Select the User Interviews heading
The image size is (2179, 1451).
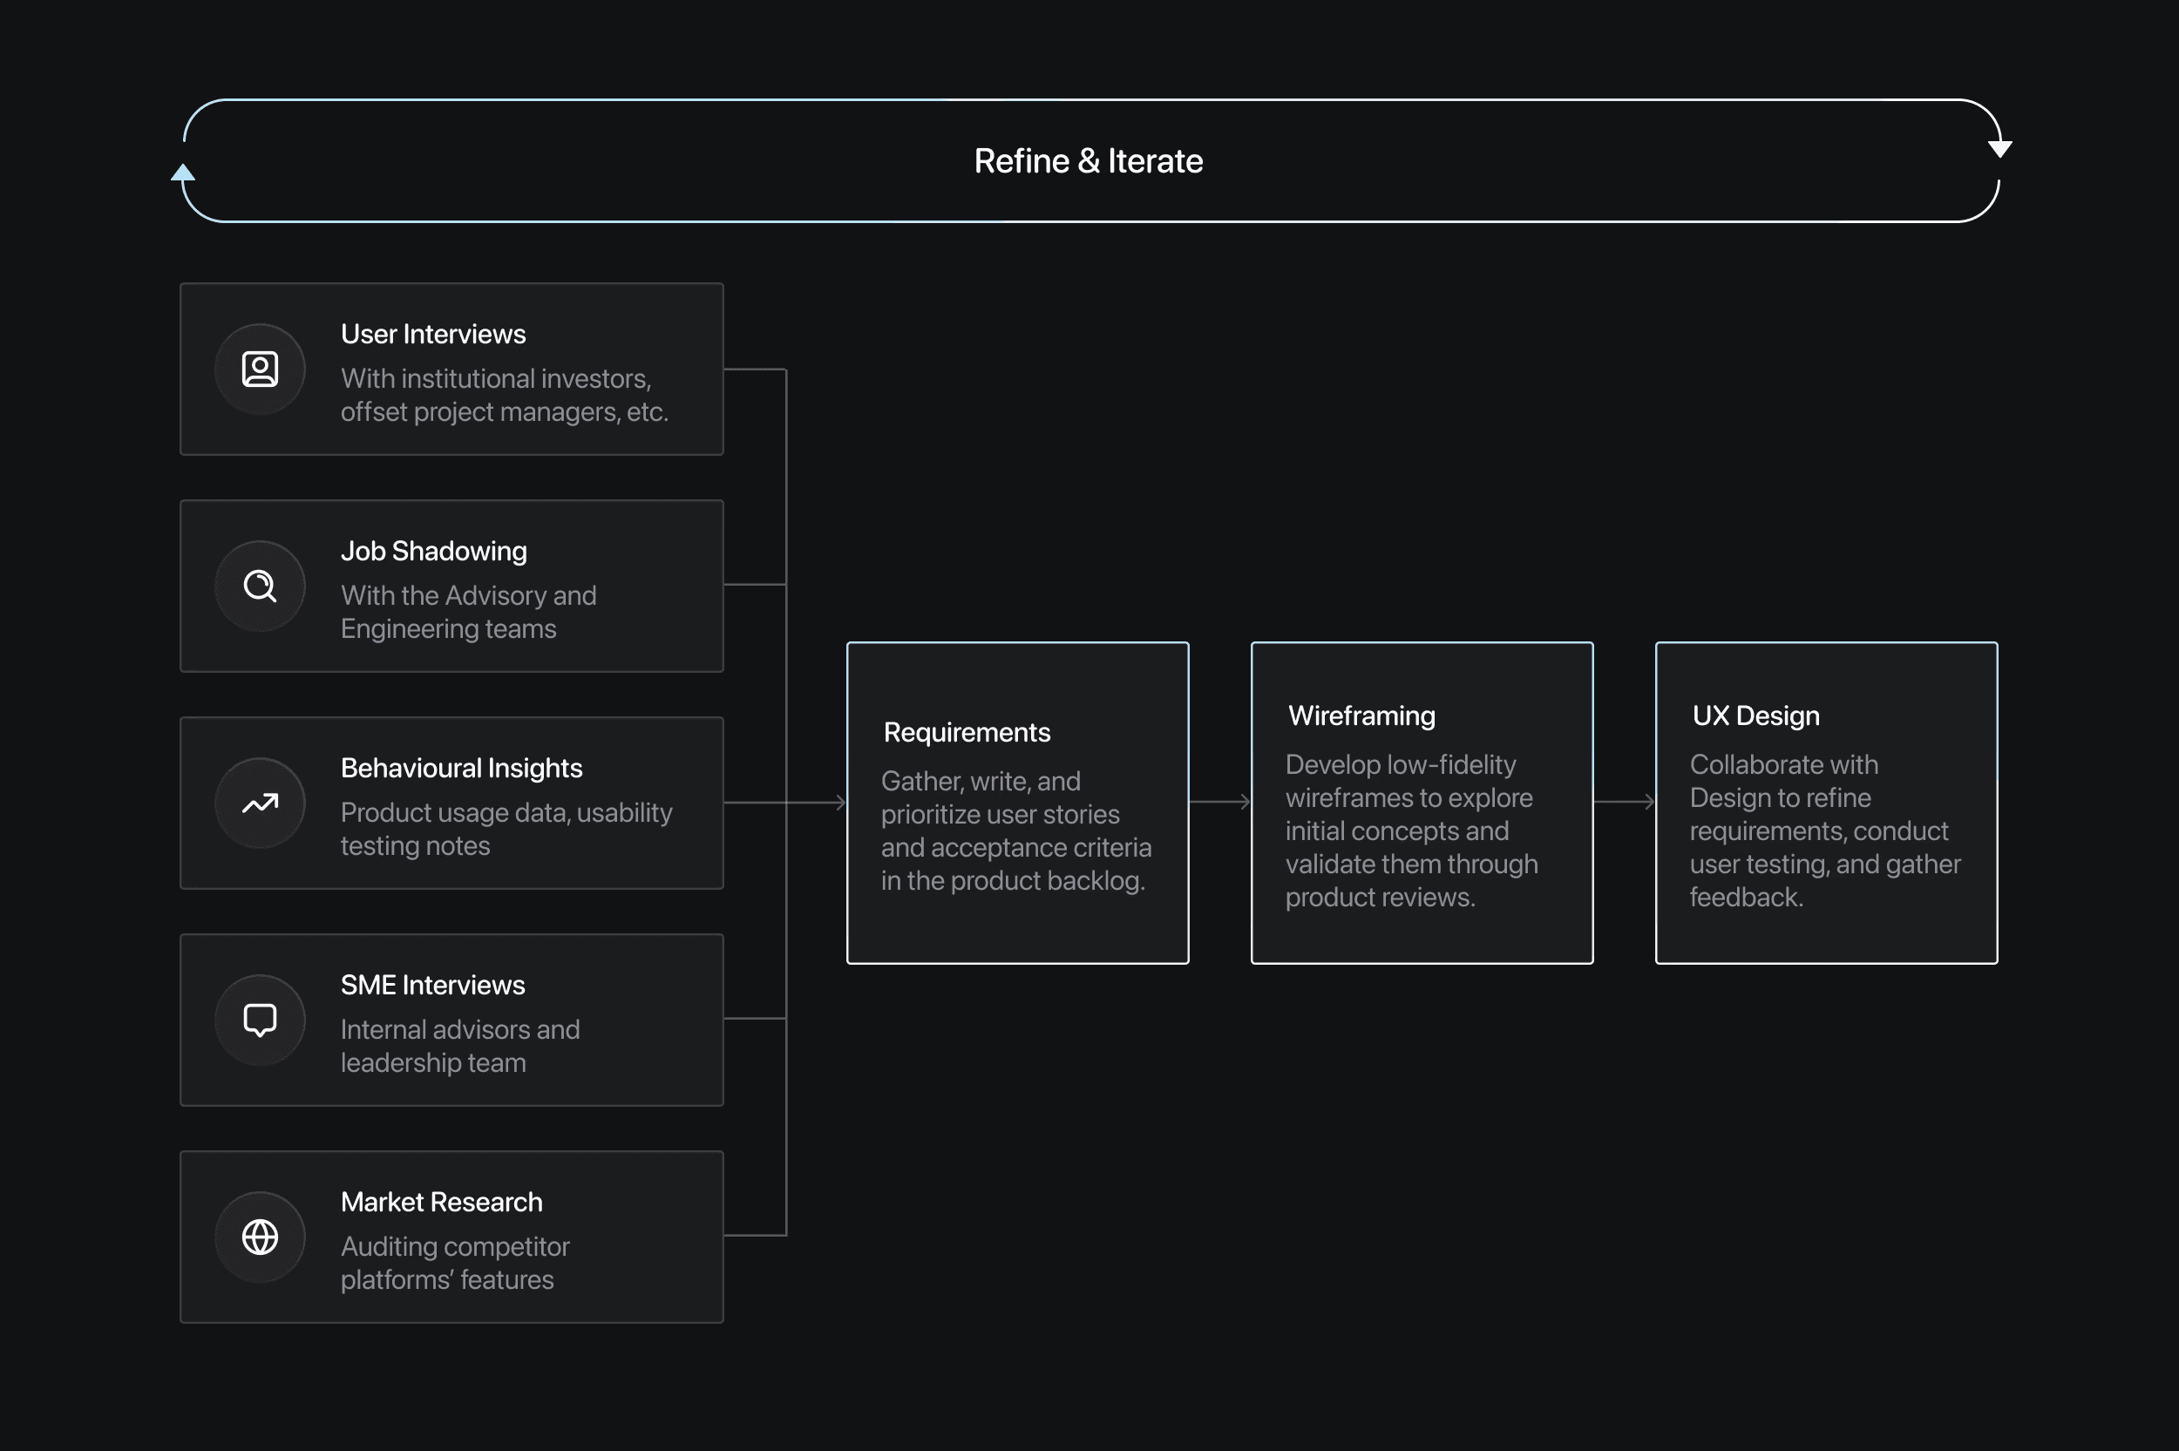[x=433, y=334]
